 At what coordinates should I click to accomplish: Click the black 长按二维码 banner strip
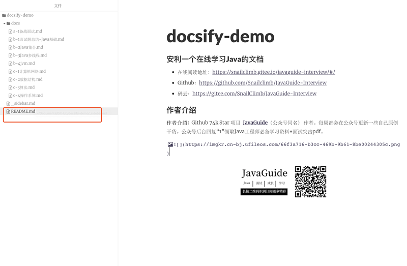tap(264, 192)
